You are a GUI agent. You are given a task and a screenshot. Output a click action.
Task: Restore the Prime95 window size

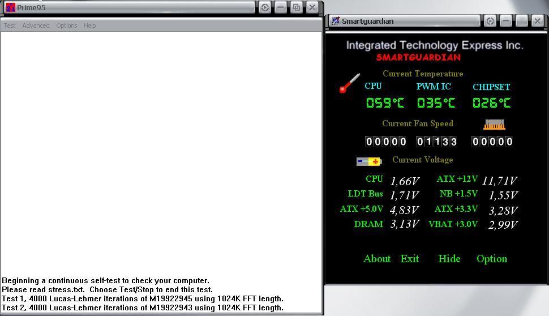[297, 7]
